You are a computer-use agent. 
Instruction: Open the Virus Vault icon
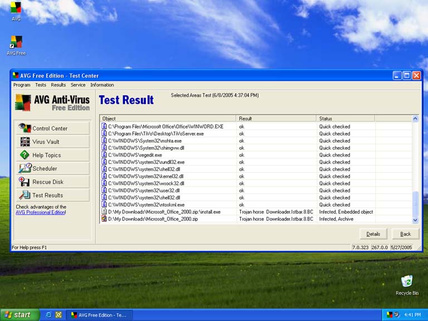(x=25, y=142)
